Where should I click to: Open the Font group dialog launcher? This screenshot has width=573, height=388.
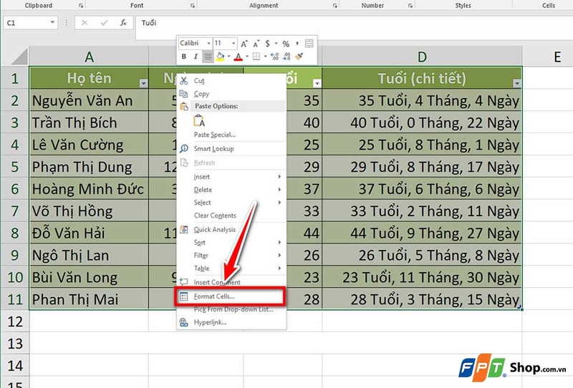click(192, 6)
